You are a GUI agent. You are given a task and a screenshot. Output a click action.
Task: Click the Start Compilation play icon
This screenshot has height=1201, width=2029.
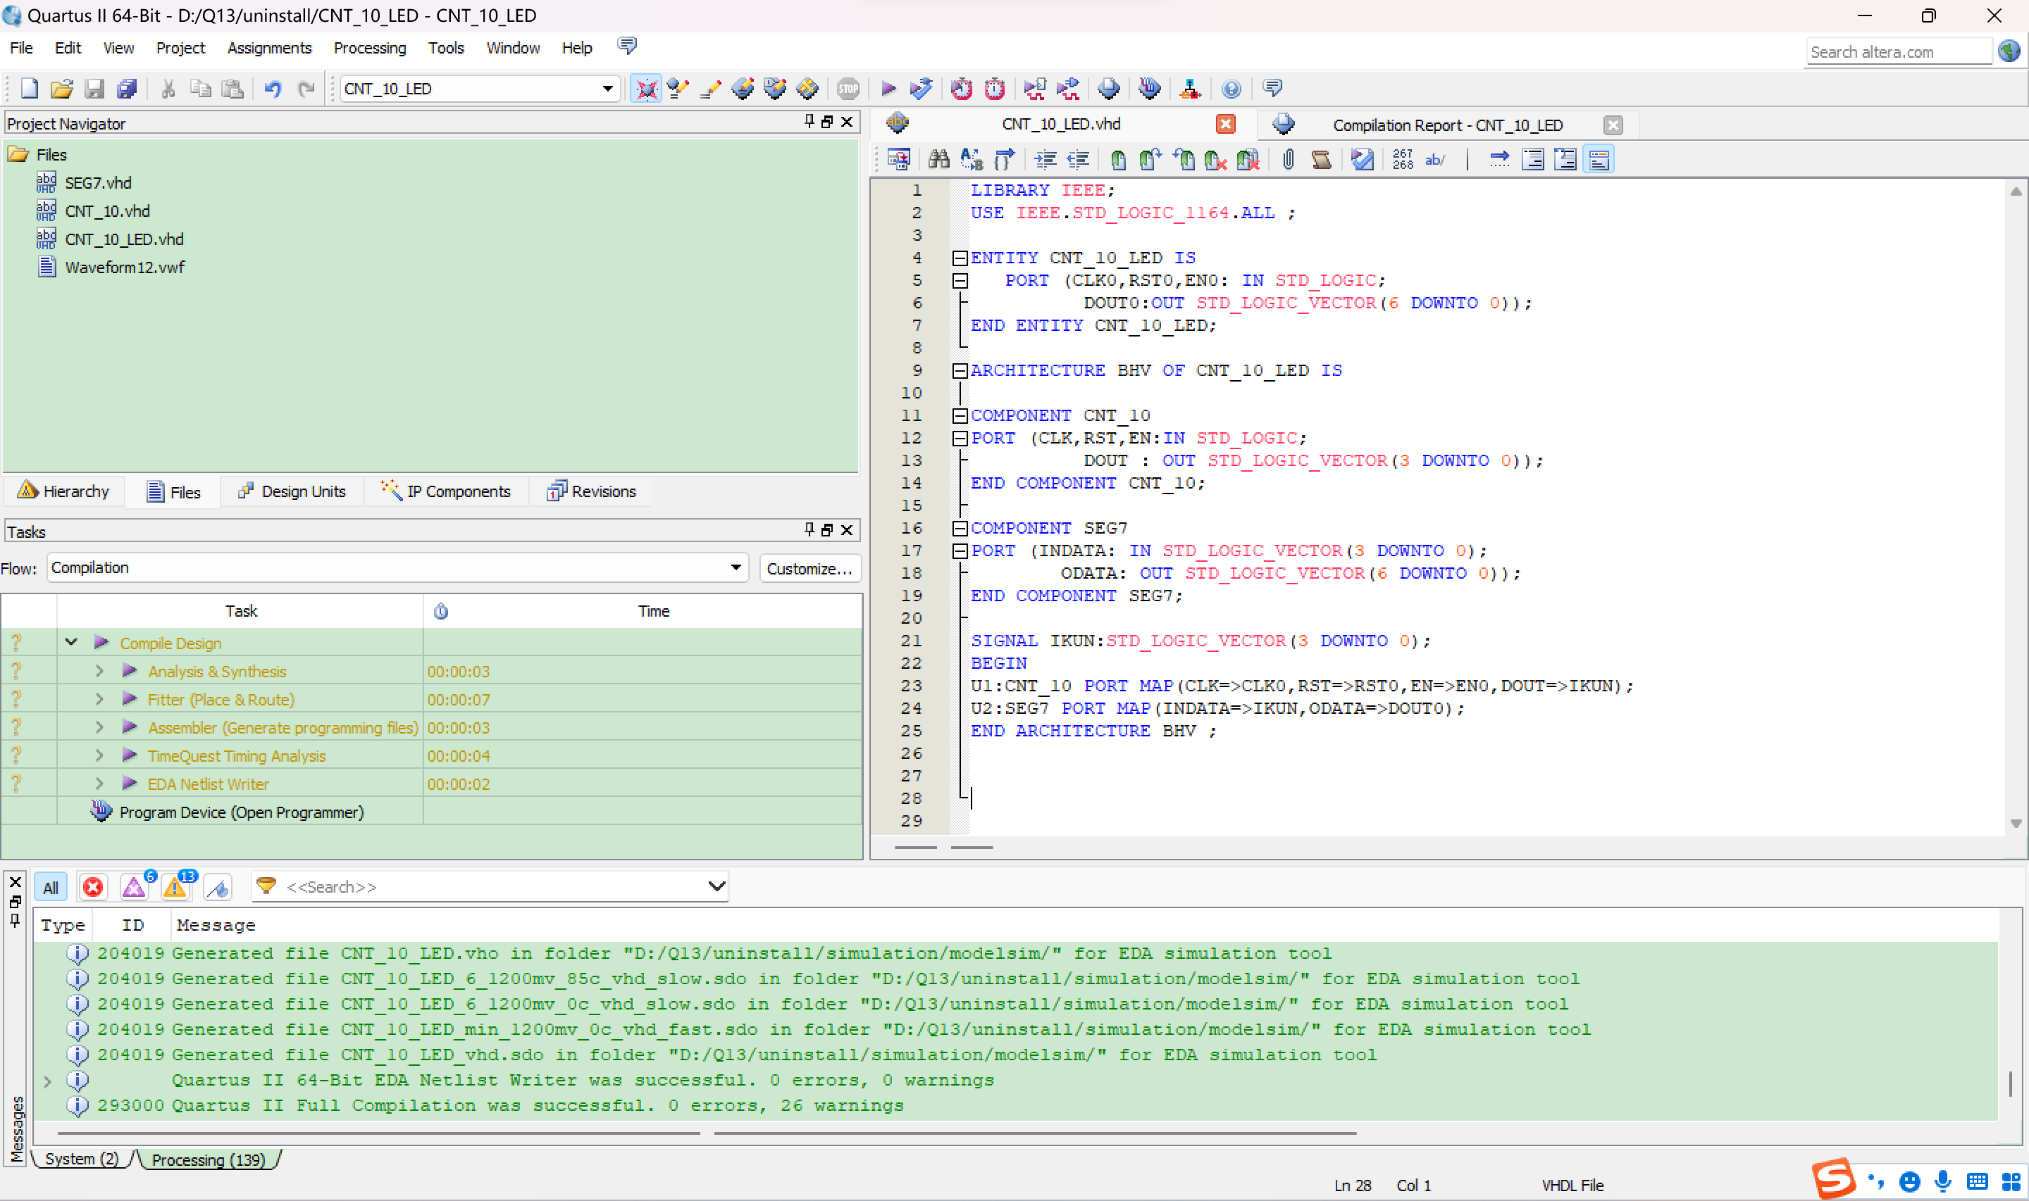pyautogui.click(x=888, y=88)
